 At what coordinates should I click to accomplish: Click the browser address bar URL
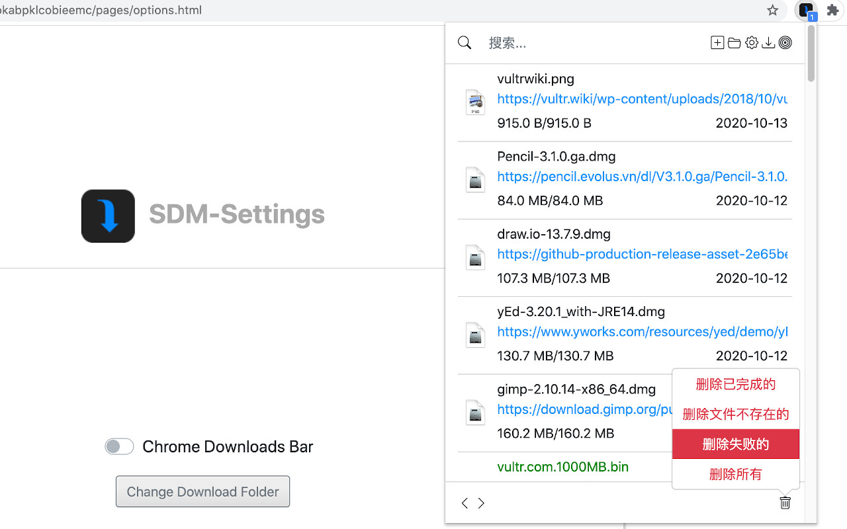point(101,10)
